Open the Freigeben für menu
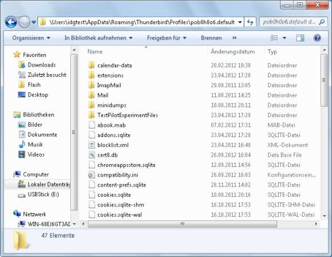The width and height of the screenshot is (332, 257). (x=167, y=38)
